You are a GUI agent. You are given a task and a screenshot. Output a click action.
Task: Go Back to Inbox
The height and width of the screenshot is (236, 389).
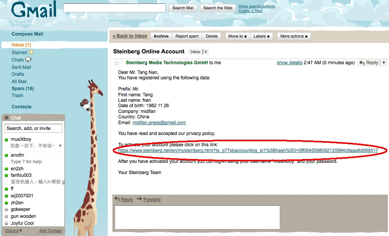[x=130, y=36]
